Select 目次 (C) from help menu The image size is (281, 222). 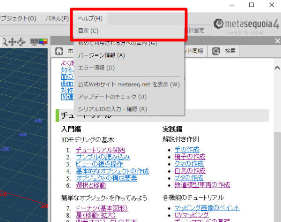point(88,31)
